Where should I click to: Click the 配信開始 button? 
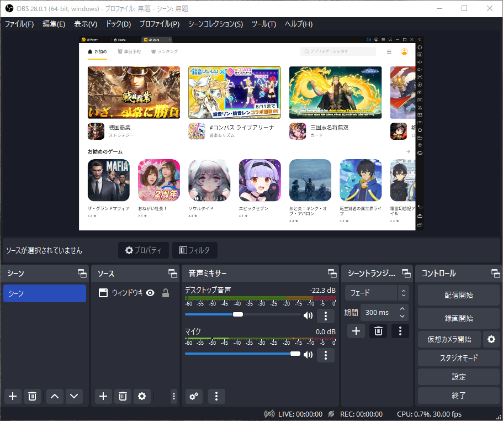[458, 295]
